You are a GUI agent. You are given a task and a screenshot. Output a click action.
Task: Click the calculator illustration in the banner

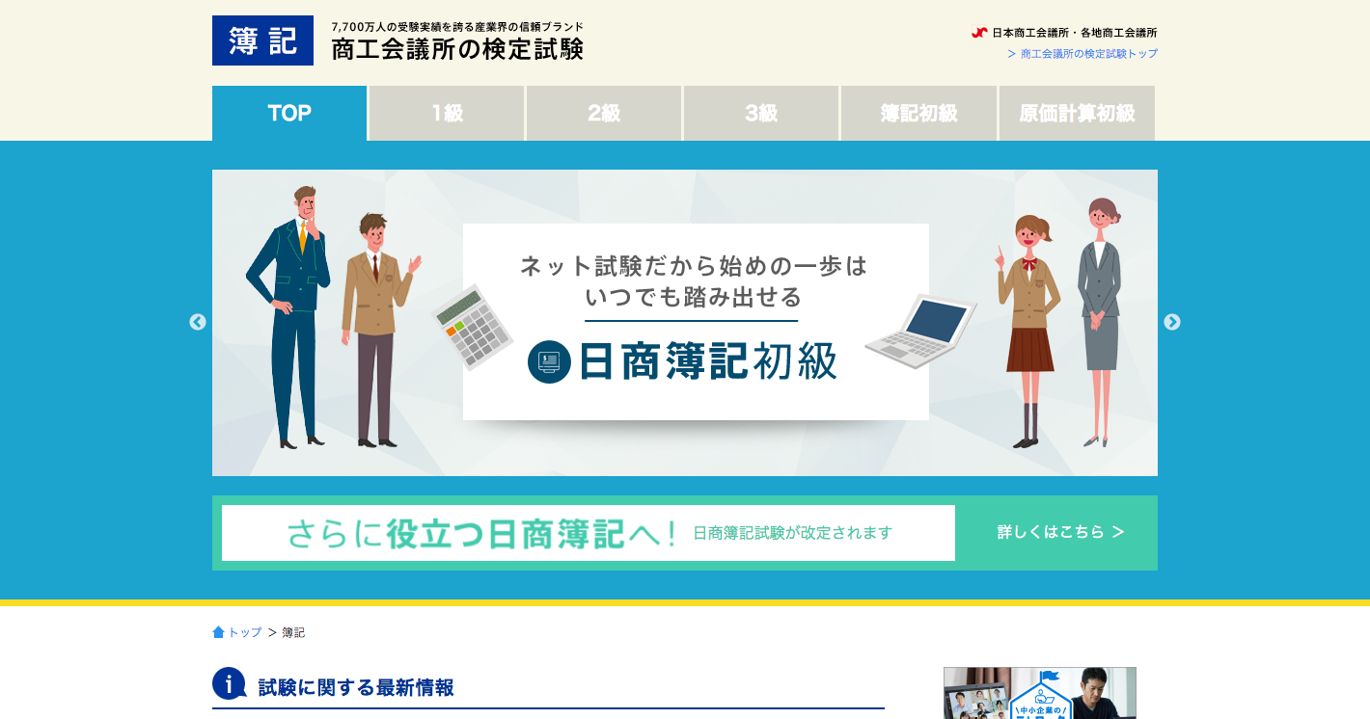[471, 327]
